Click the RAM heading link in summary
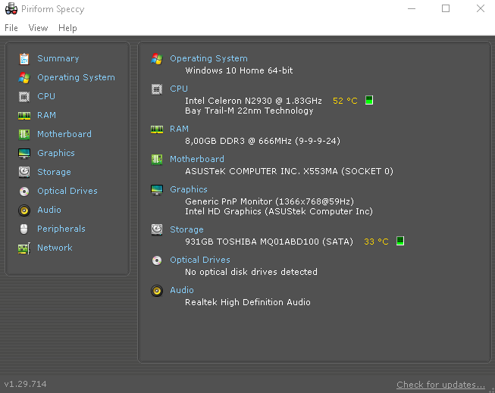 pyautogui.click(x=179, y=129)
